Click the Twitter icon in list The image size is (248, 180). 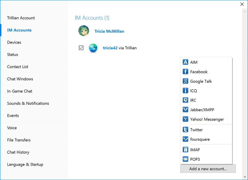185,130
